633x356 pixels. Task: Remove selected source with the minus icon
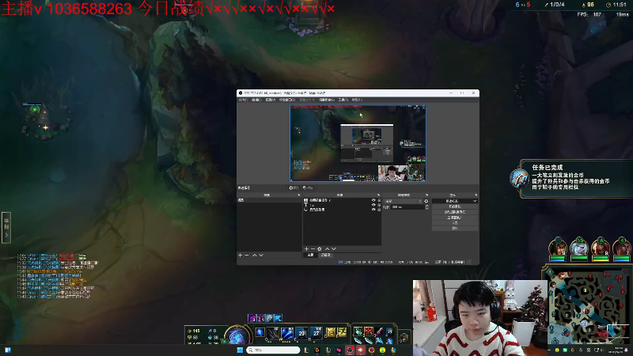click(x=313, y=248)
